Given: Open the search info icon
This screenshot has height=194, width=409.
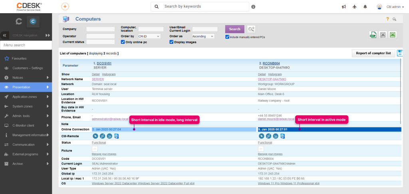Looking at the screenshot, I should click(x=253, y=7).
